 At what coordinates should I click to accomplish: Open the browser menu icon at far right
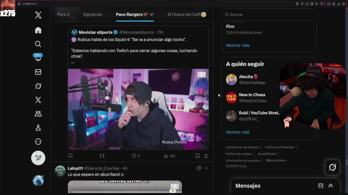click(x=343, y=4)
